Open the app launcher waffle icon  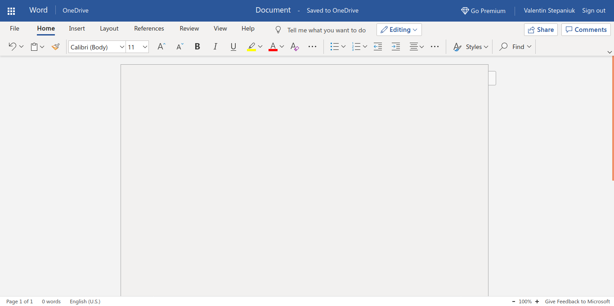pos(11,11)
